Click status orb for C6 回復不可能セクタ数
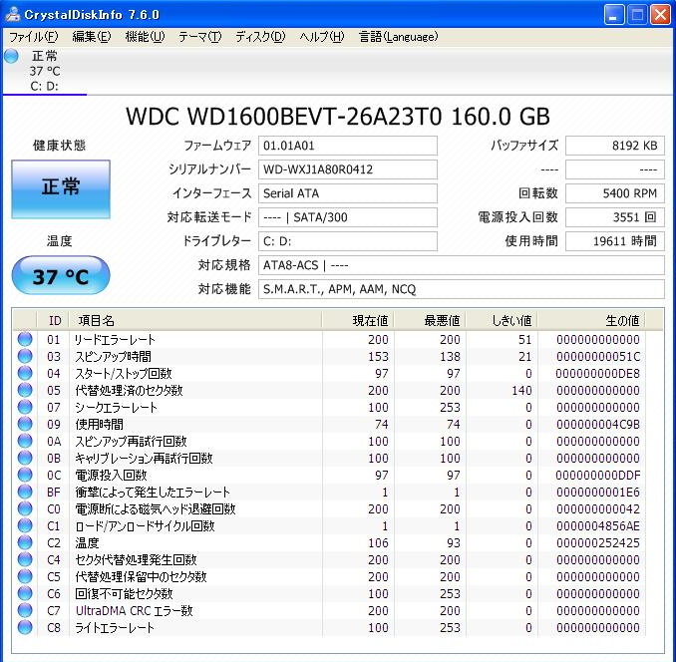 tap(25, 594)
